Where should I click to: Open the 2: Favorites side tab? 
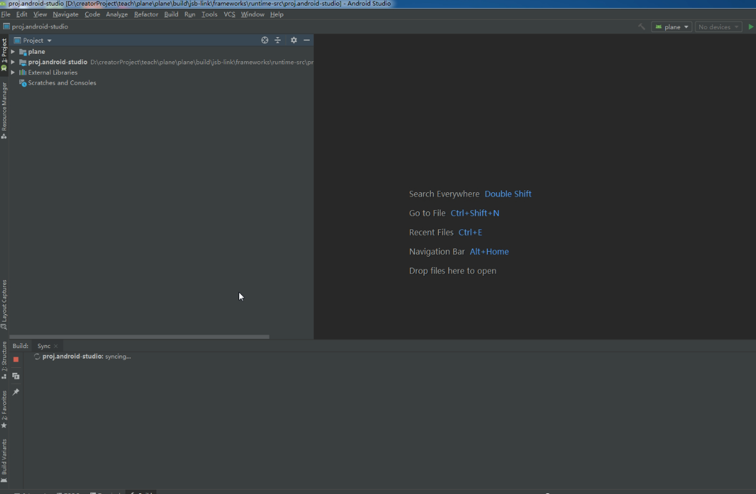pos(4,409)
